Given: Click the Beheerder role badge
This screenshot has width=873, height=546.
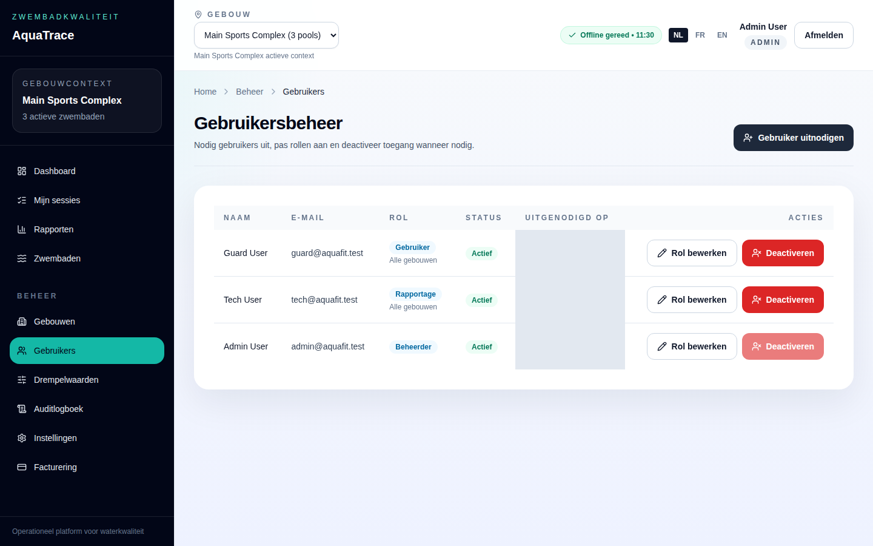Looking at the screenshot, I should tap(413, 347).
